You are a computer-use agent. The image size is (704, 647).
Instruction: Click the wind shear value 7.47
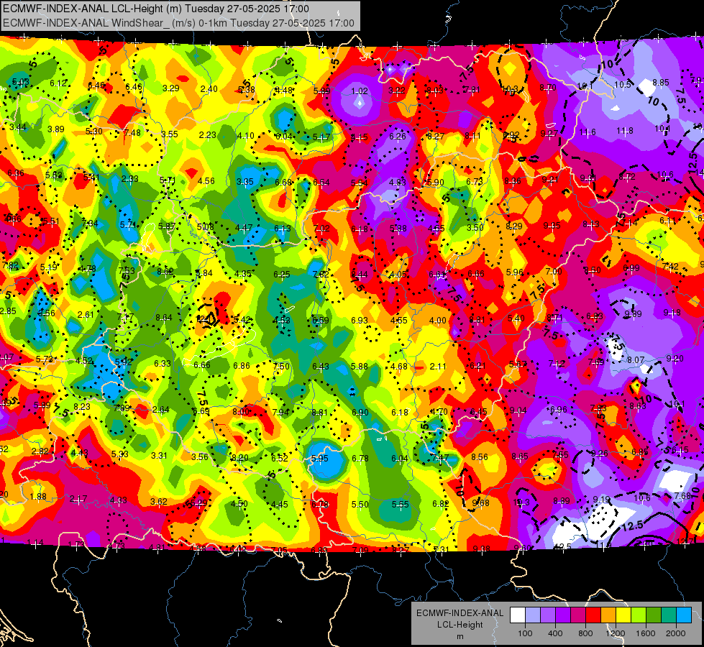tap(440, 458)
